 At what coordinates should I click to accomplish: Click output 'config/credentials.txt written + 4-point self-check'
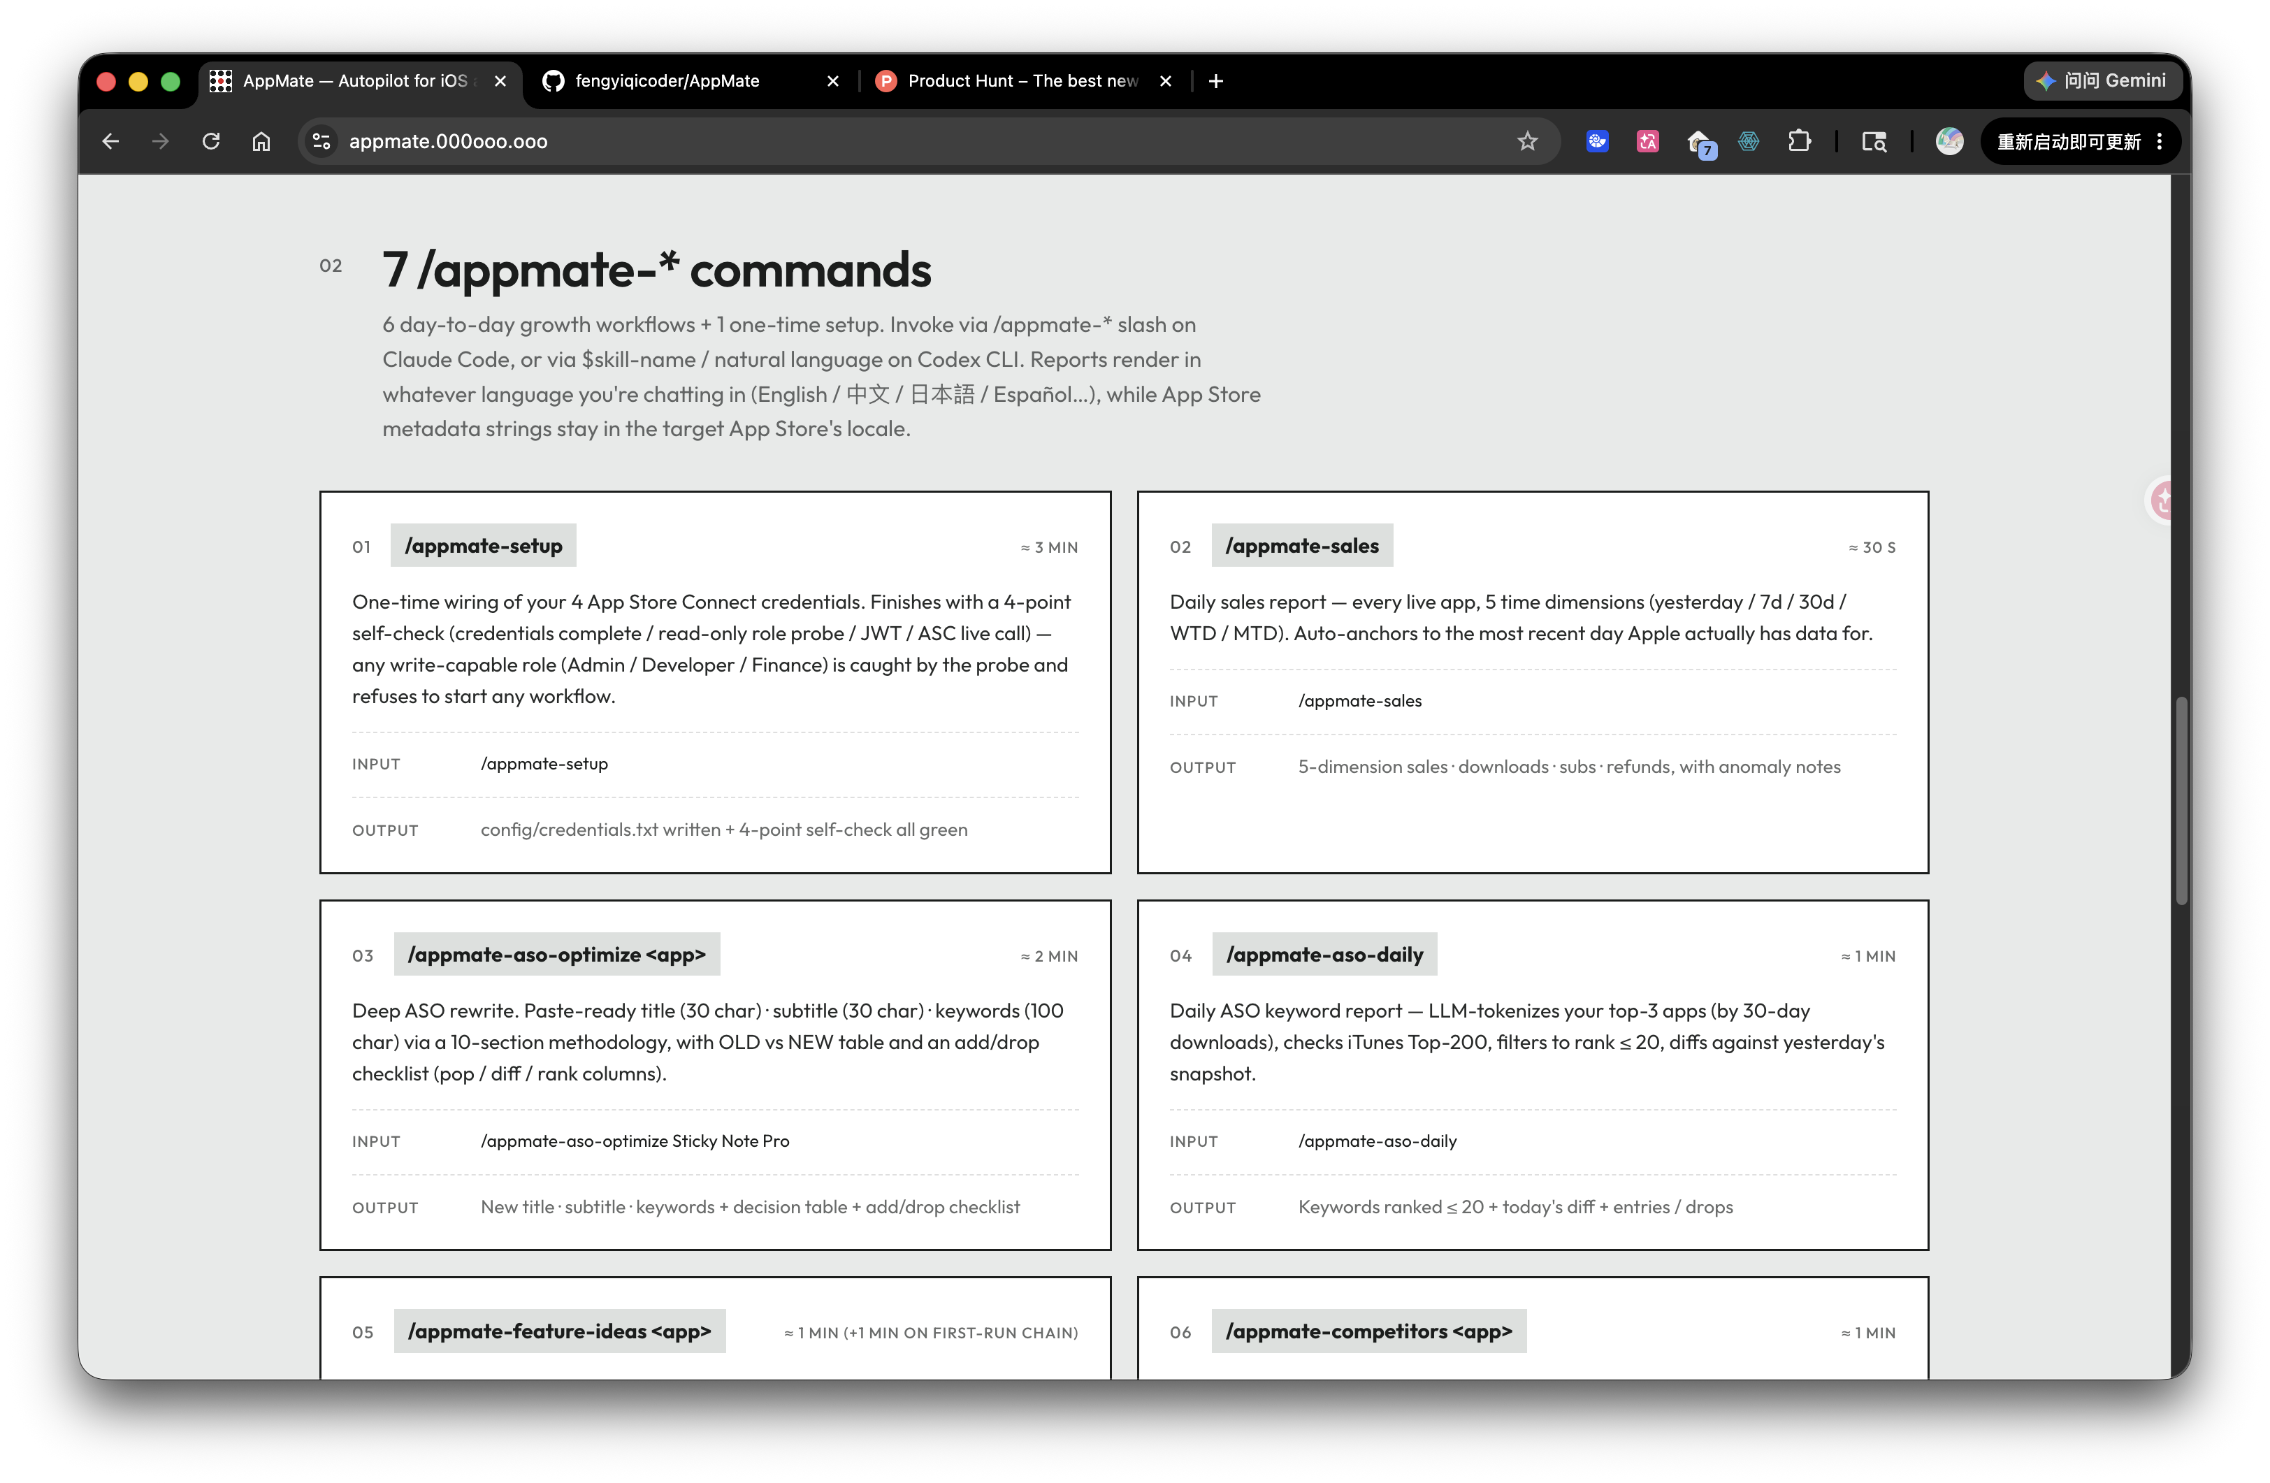tap(724, 830)
